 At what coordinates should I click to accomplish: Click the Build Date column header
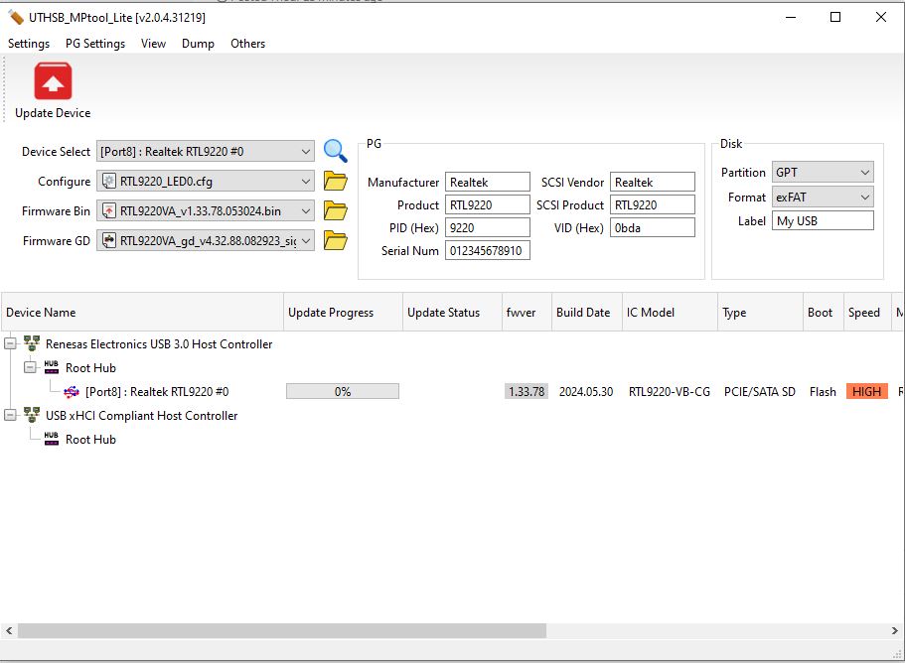[587, 312]
